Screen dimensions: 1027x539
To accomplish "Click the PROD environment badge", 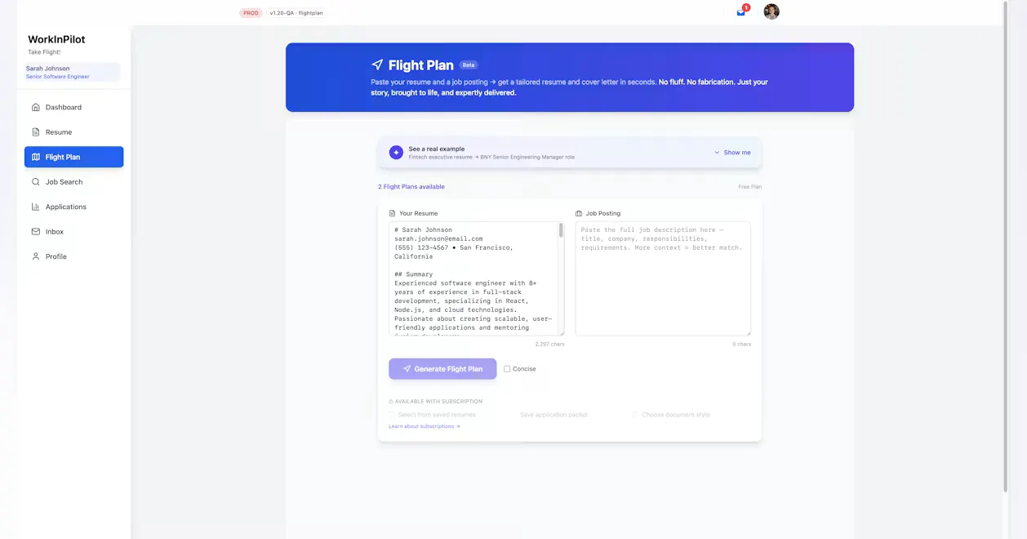I will (251, 13).
